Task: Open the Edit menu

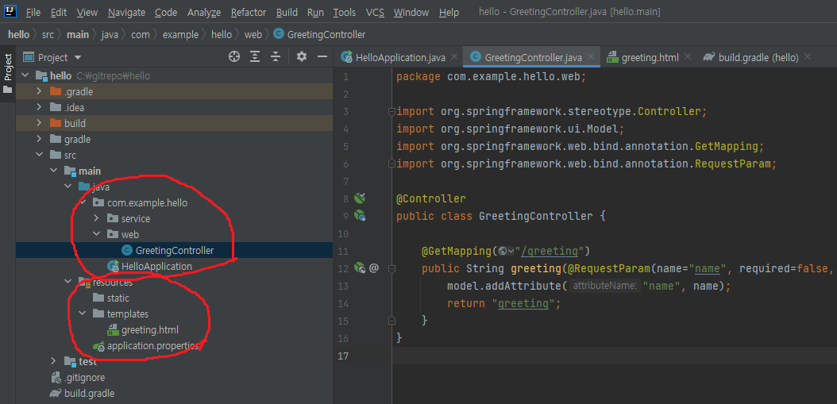Action: pos(59,12)
